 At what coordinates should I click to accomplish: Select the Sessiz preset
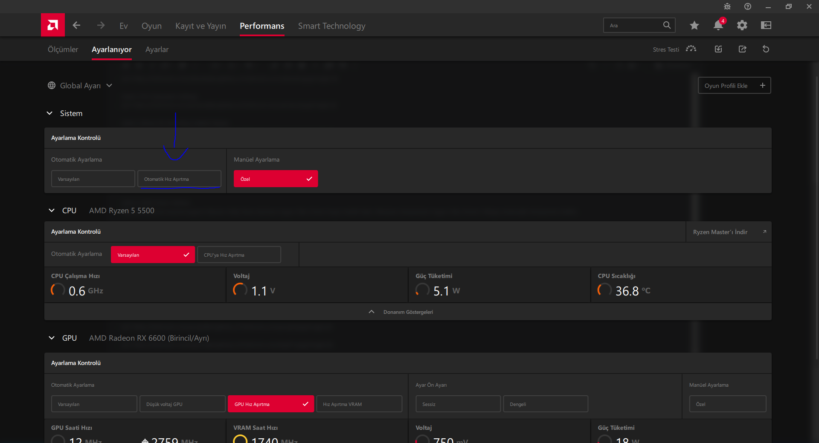point(458,404)
